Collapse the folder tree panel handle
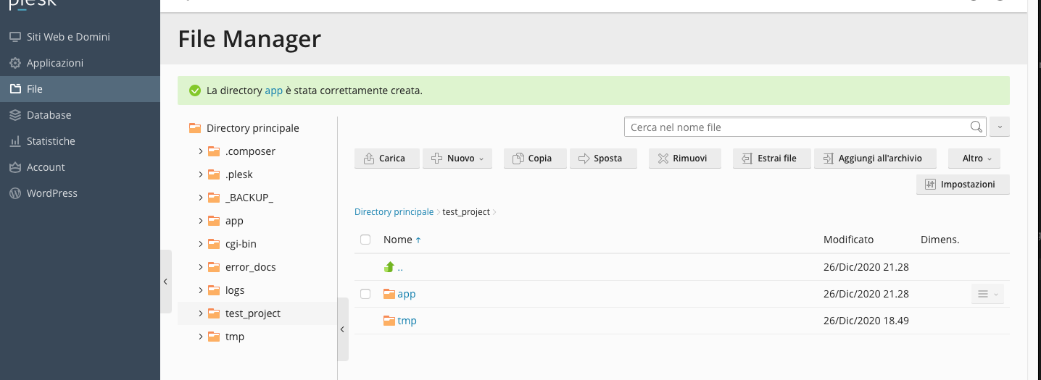 (x=343, y=329)
